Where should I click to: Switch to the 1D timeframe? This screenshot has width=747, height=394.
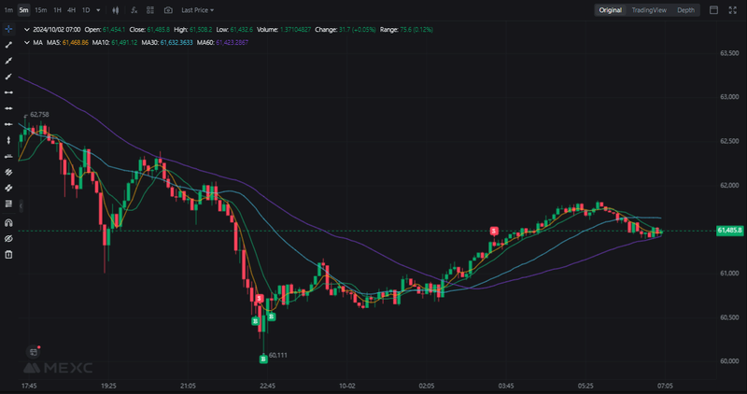tap(86, 10)
